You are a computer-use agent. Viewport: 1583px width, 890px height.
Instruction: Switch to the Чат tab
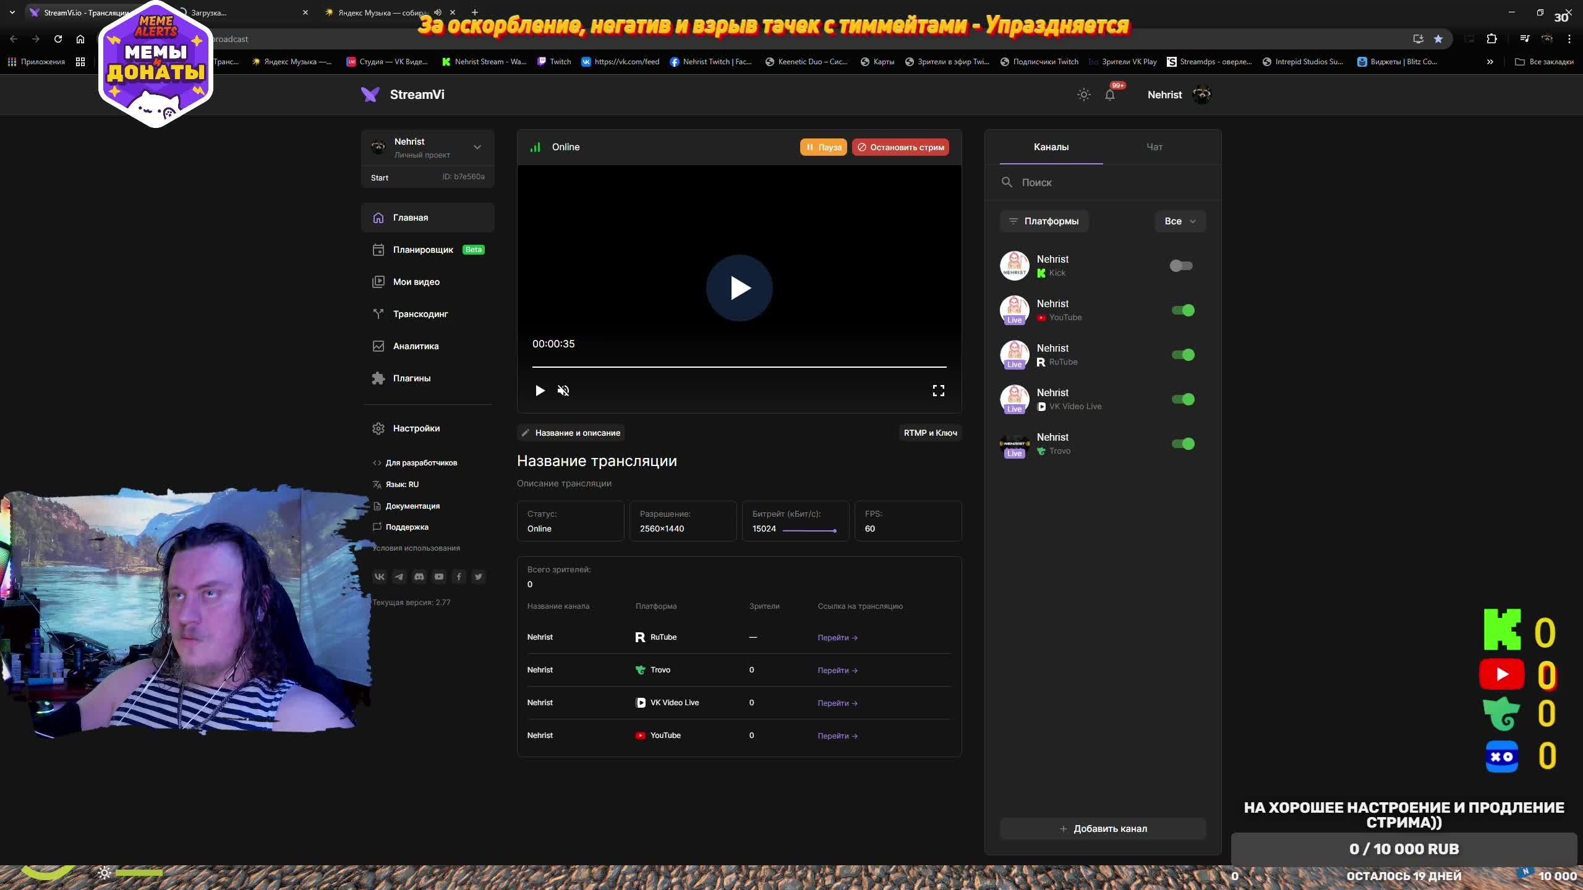[1154, 147]
